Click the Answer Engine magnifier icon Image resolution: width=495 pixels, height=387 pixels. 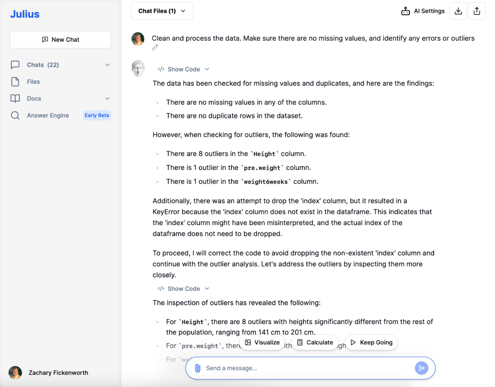[x=15, y=115]
